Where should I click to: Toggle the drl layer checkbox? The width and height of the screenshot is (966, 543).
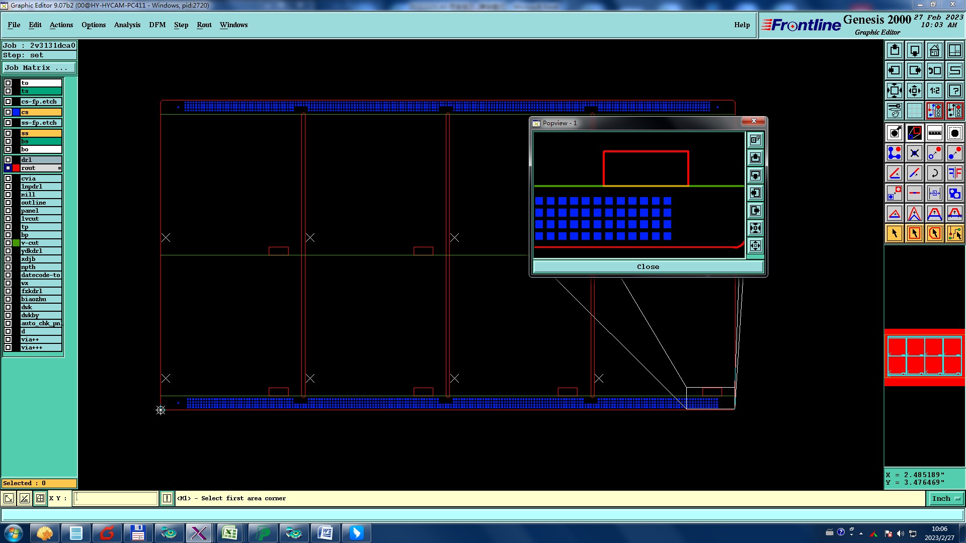pos(8,160)
